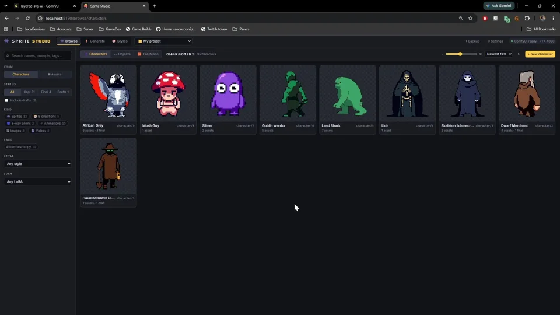This screenshot has width=560, height=315.
Task: Bookmark this page with the star icon
Action: [x=470, y=18]
